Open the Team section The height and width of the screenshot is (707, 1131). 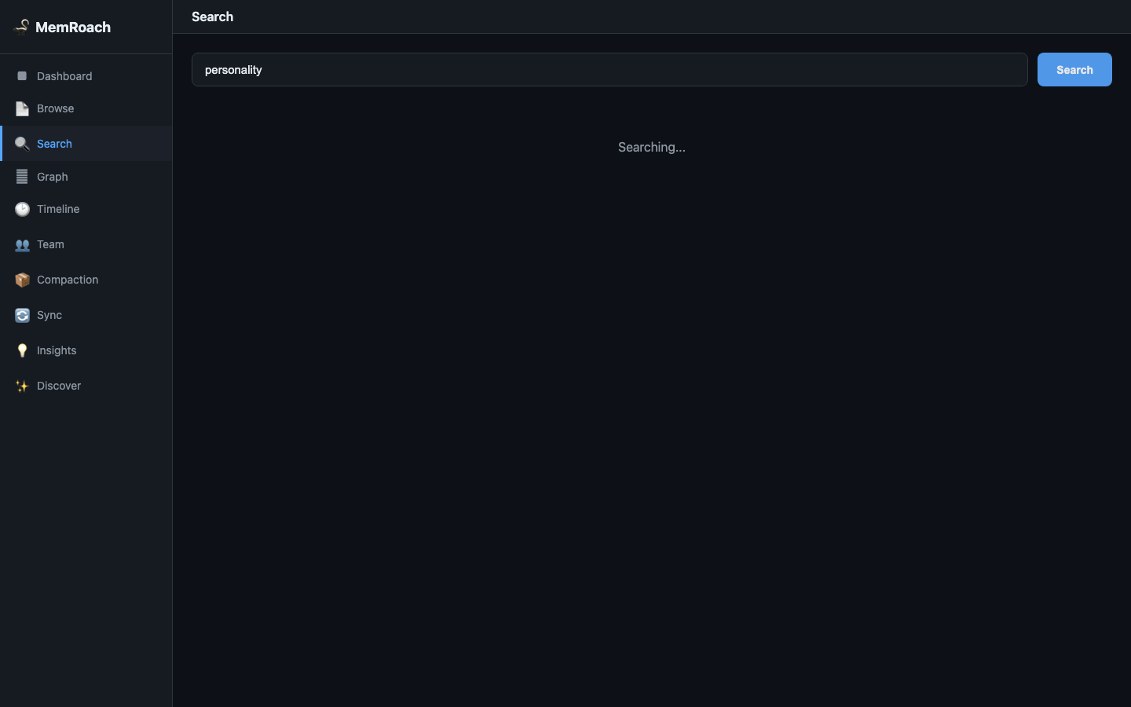coord(86,244)
